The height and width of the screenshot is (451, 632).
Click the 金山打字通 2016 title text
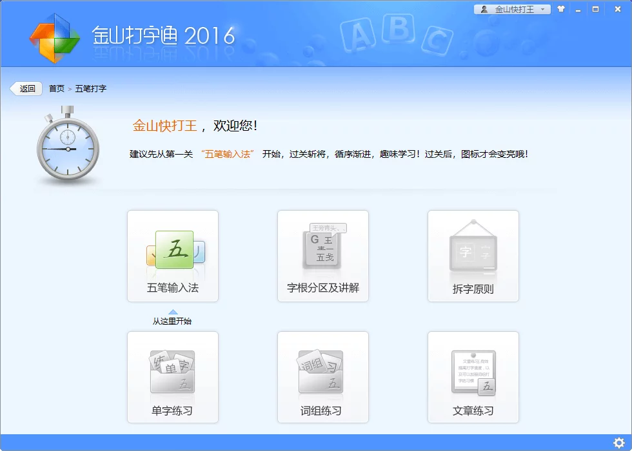tap(163, 35)
